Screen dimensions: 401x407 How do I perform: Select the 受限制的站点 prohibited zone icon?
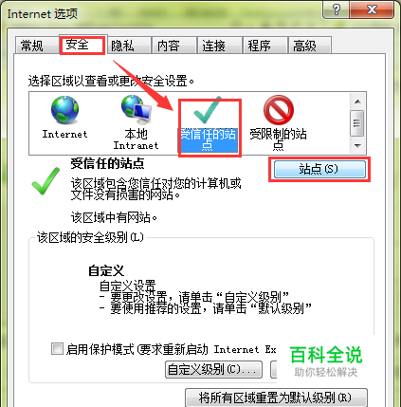(x=279, y=110)
